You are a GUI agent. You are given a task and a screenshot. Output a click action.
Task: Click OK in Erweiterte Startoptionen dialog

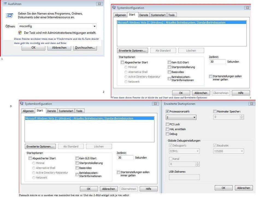click(223, 188)
